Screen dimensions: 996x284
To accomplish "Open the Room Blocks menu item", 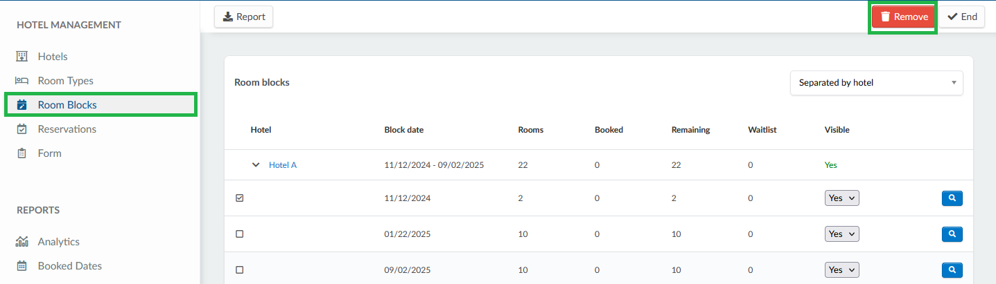I will pos(67,105).
